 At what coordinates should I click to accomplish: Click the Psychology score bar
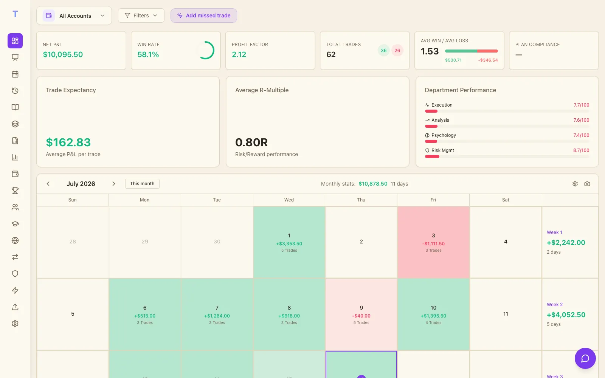pyautogui.click(x=507, y=141)
